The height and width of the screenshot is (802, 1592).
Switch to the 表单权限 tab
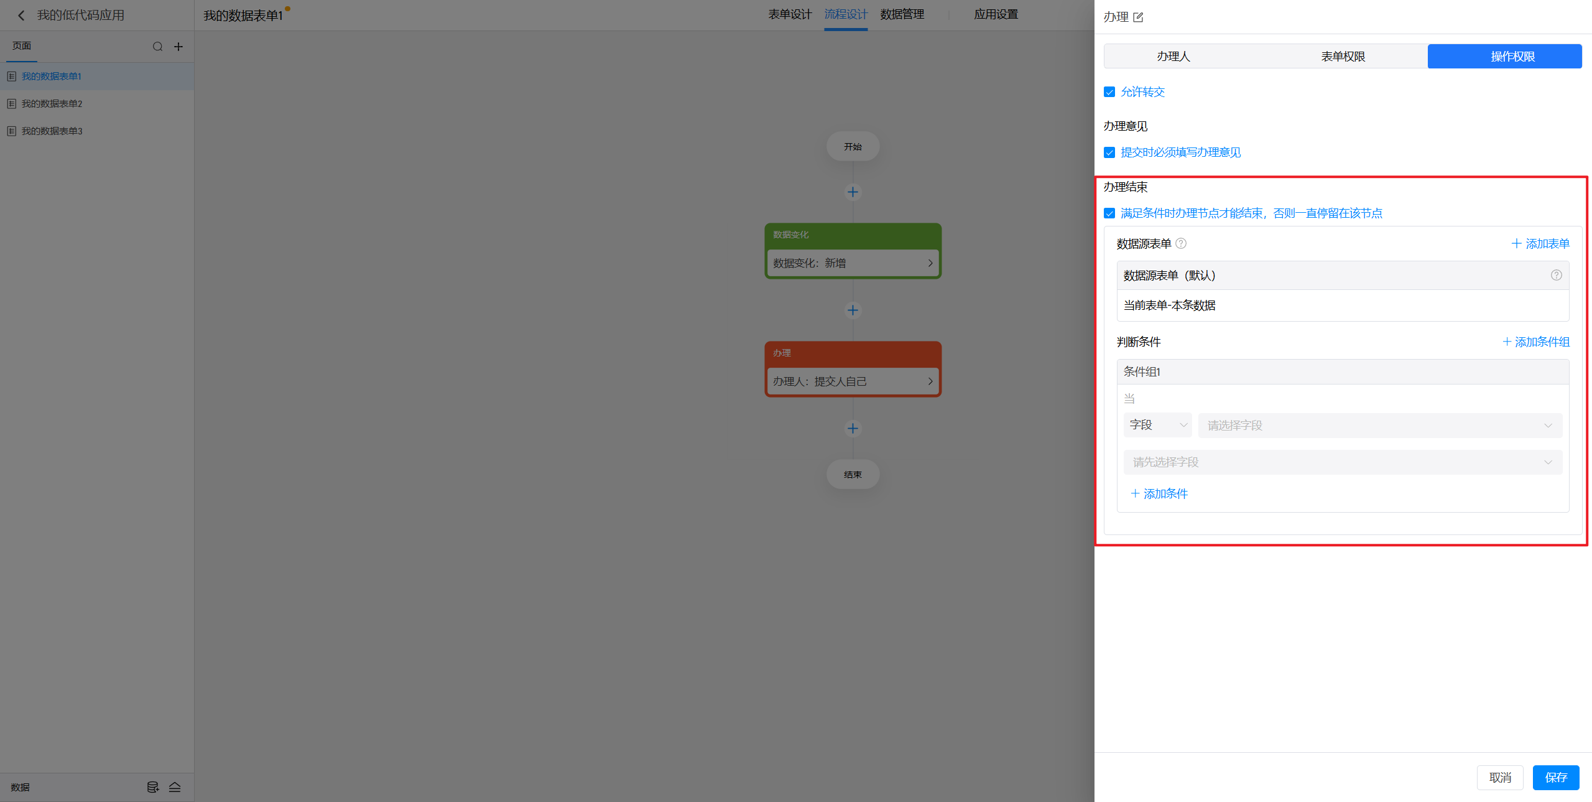tap(1343, 57)
